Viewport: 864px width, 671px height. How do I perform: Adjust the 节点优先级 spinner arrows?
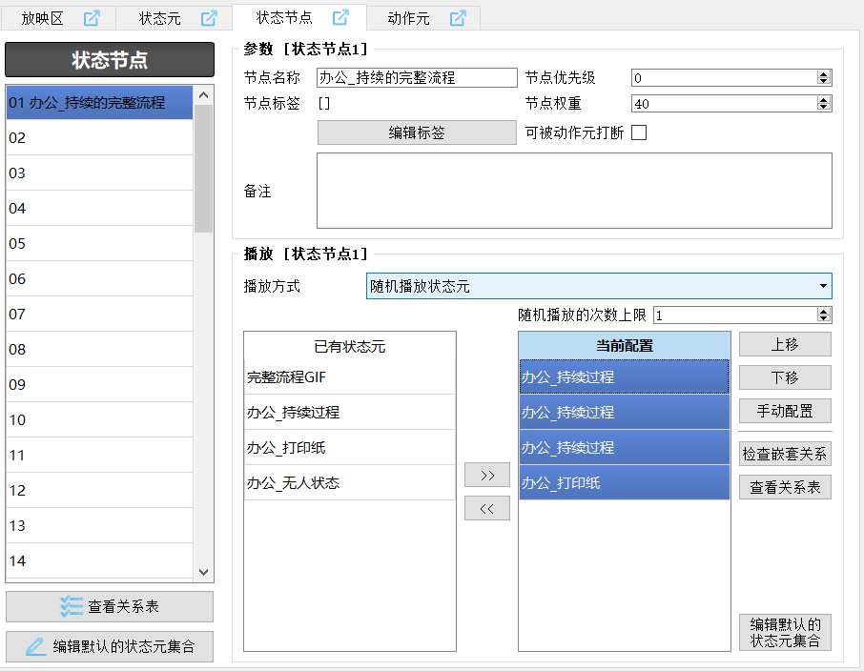point(825,78)
